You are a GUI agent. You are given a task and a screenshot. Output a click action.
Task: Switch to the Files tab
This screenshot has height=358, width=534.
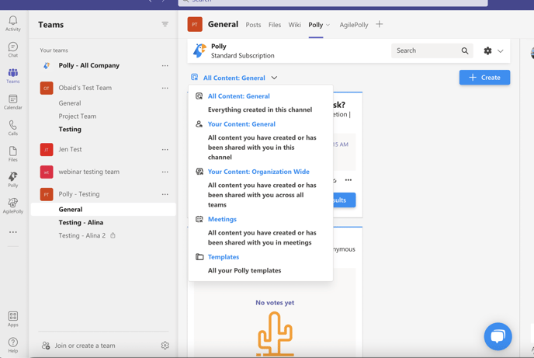pyautogui.click(x=275, y=25)
